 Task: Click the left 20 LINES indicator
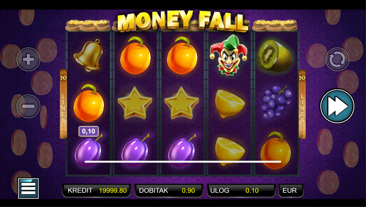[x=64, y=104]
